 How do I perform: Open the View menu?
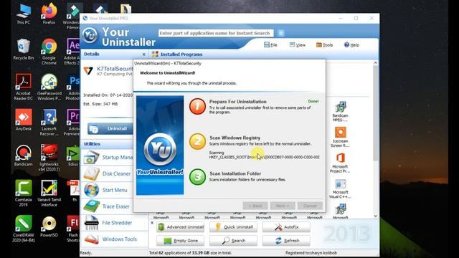(298, 44)
